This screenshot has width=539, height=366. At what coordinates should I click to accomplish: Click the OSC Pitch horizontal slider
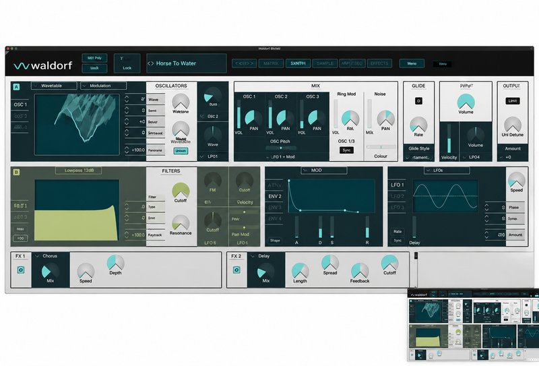(280, 148)
